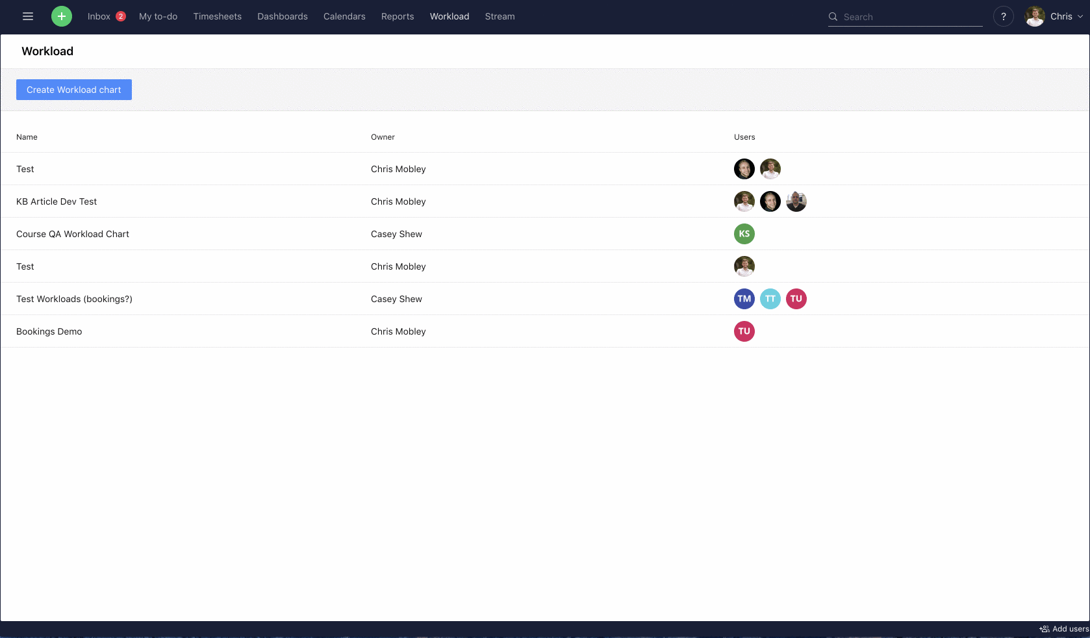This screenshot has height=638, width=1090.
Task: Click Chris profile avatar in header
Action: pyautogui.click(x=1035, y=16)
